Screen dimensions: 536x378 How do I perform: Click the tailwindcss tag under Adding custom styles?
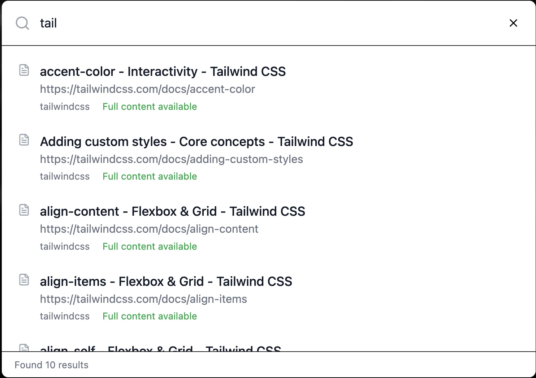[x=65, y=176]
